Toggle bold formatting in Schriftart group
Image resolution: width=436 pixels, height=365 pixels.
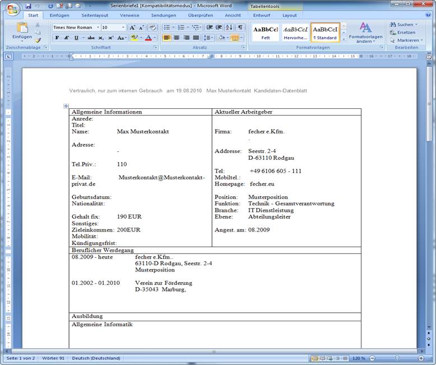57,38
